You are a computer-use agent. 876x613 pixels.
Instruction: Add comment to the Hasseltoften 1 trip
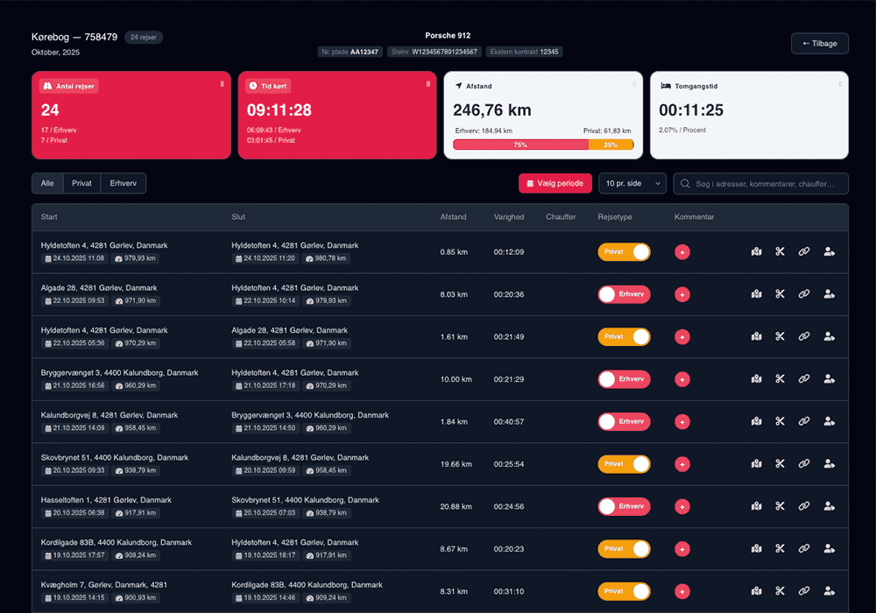[682, 506]
